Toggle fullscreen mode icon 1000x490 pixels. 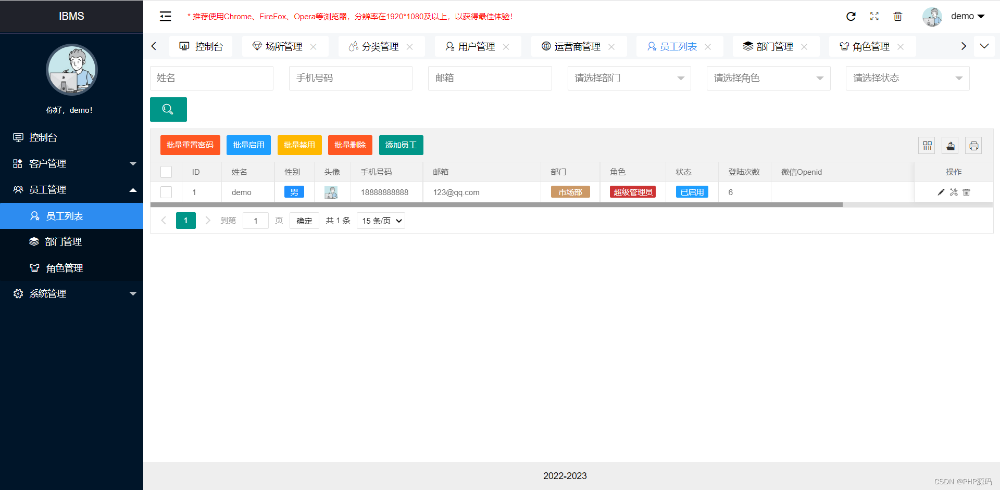click(874, 16)
